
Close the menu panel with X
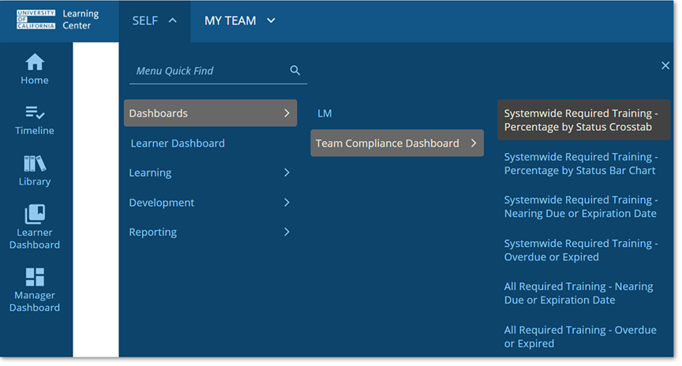[x=665, y=65]
